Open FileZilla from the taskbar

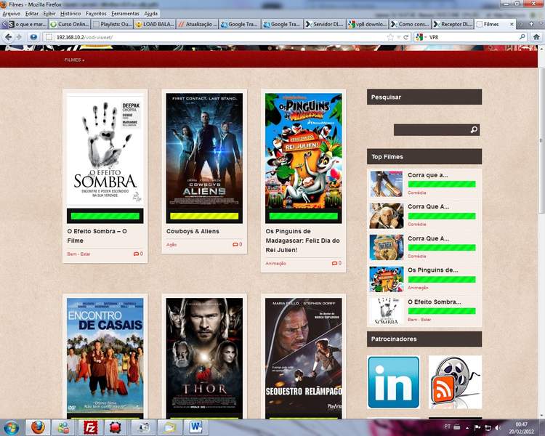[90, 427]
